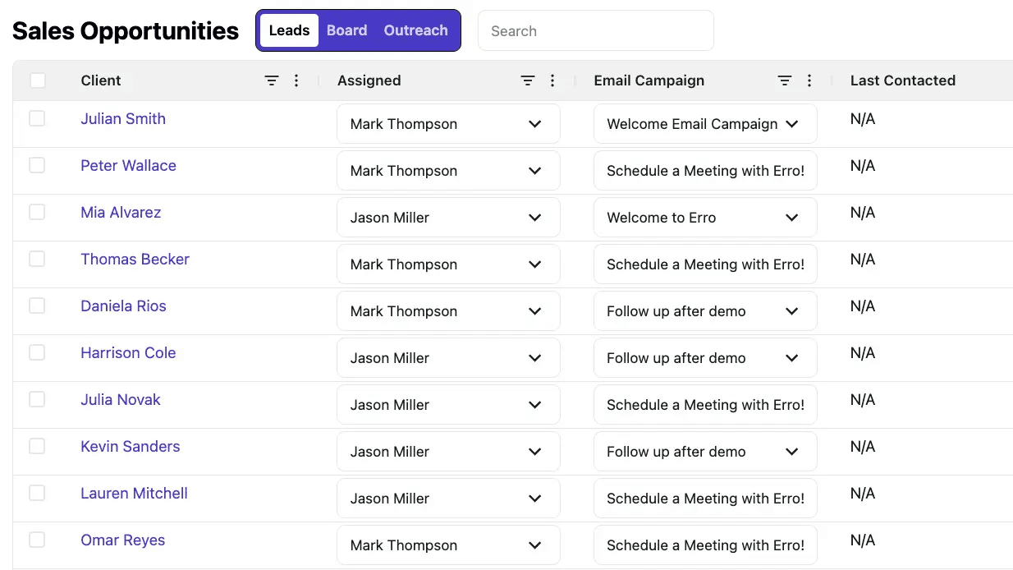Sort by the Email Campaign column header
This screenshot has width=1013, height=570.
649,80
